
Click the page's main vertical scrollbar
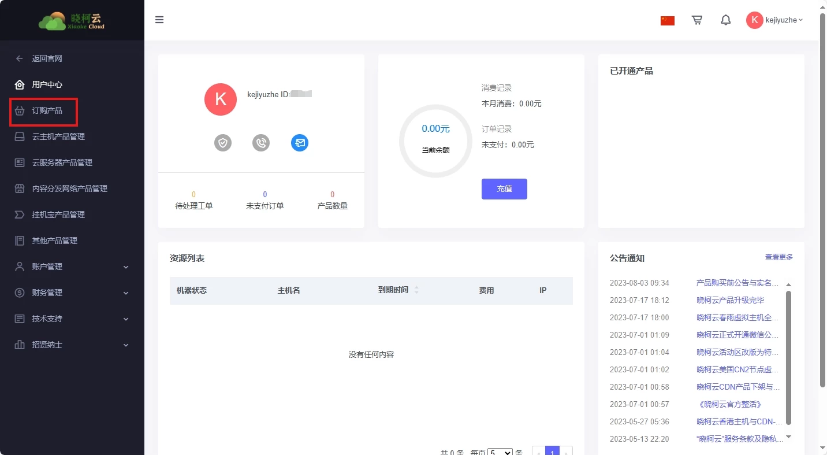pos(823,199)
